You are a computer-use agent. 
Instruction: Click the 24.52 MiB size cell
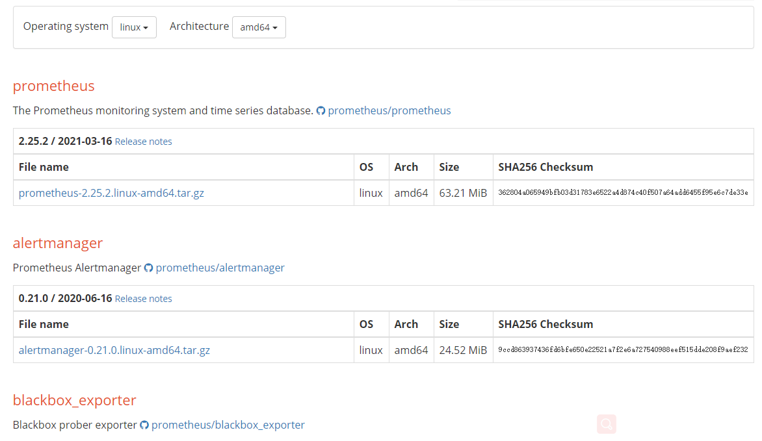[463, 350]
